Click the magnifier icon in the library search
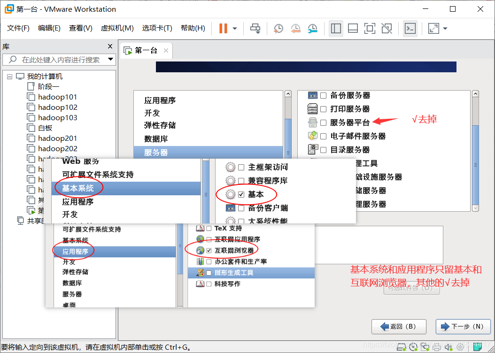The height and width of the screenshot is (353, 495). [13, 59]
